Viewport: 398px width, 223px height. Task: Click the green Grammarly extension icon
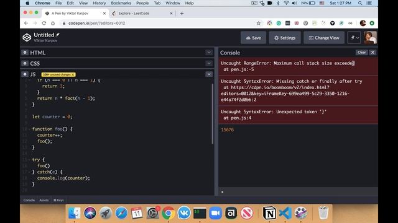279,24
